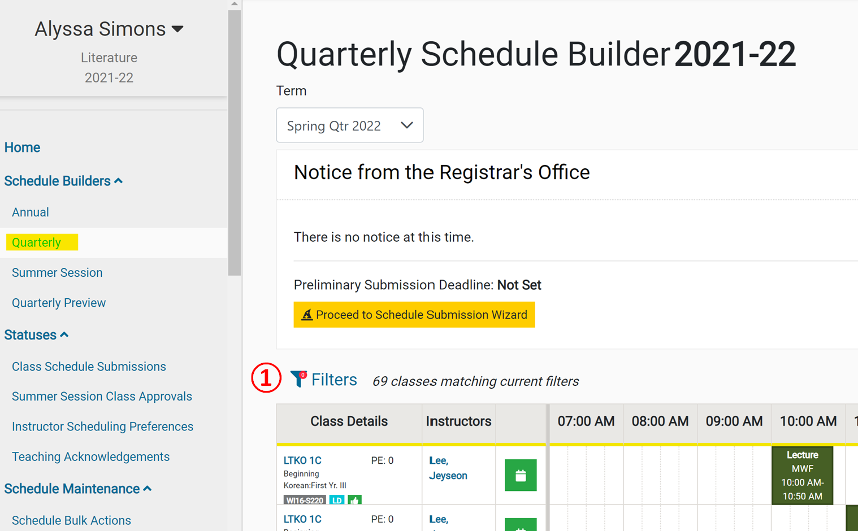This screenshot has width=858, height=531.
Task: Click the WI16-S220 room badge
Action: 304,500
